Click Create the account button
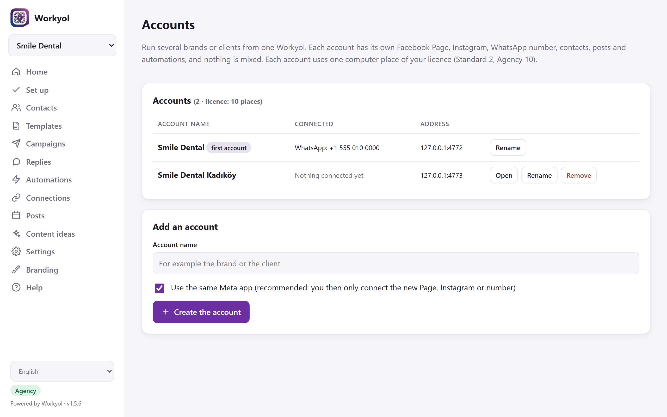The width and height of the screenshot is (667, 417). (201, 312)
